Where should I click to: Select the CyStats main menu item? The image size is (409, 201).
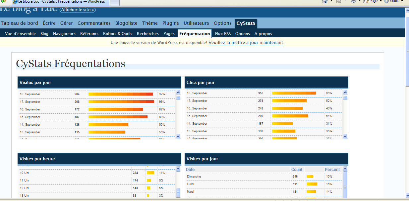[x=246, y=23]
